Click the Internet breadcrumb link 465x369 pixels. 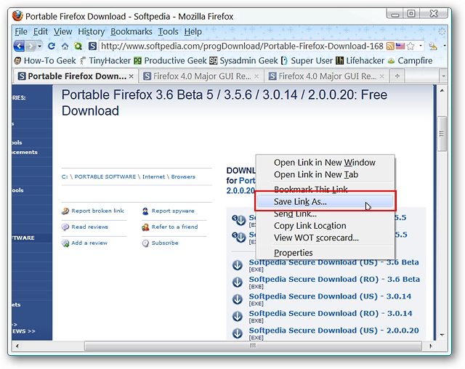(x=153, y=177)
